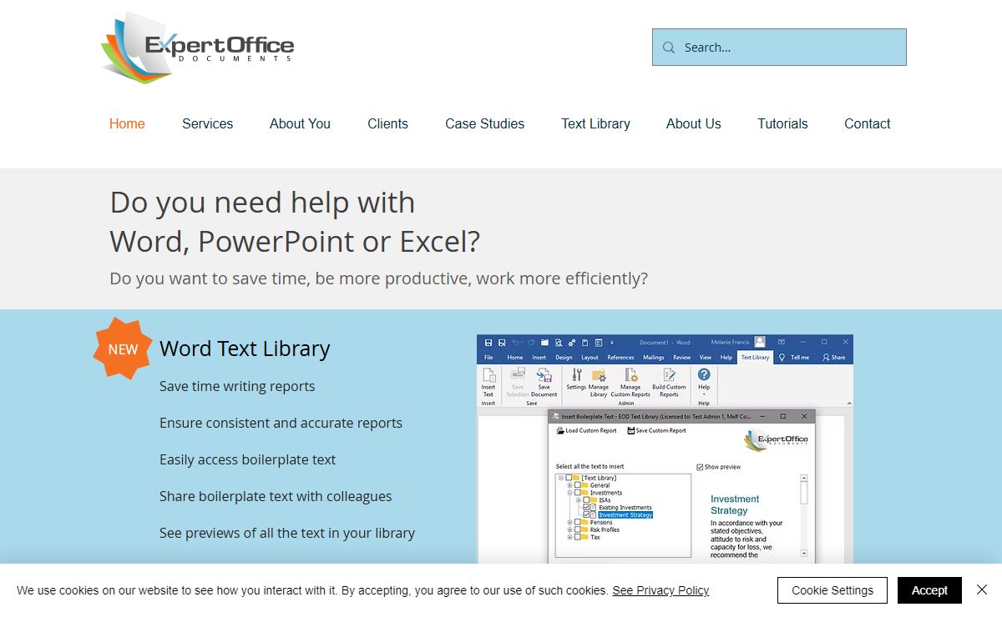Screen dimensions: 1002x617
Task: Dismiss the cookie banner with the X
Action: click(x=982, y=589)
